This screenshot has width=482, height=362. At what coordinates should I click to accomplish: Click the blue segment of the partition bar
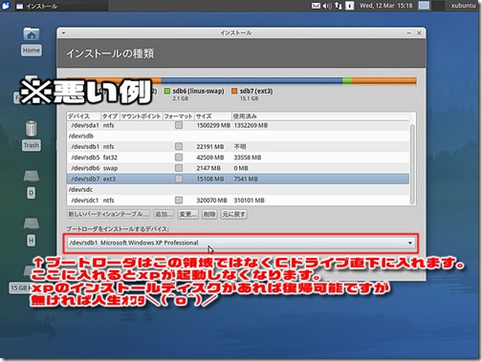(x=252, y=80)
